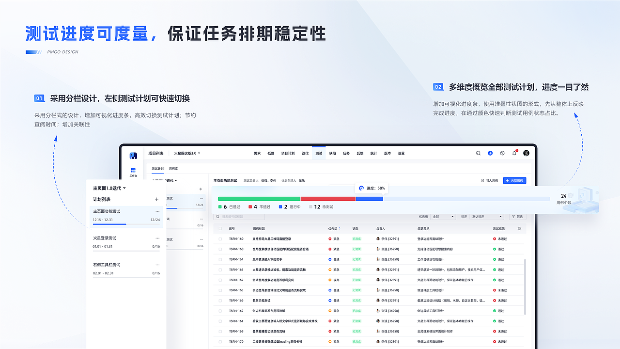
Task: Switch to the 缺陷 tab in top navigation
Action: point(332,153)
